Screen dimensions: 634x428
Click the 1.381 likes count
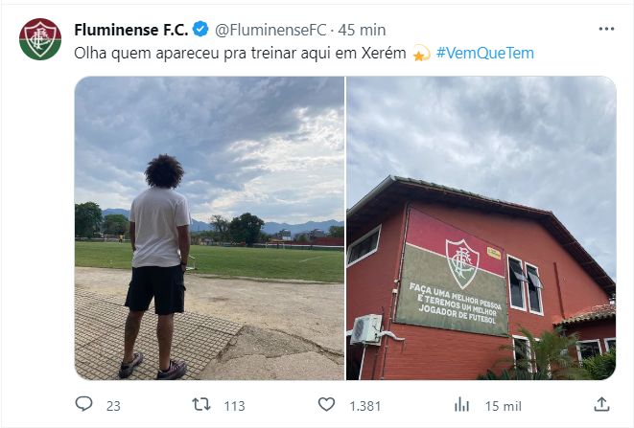(365, 406)
